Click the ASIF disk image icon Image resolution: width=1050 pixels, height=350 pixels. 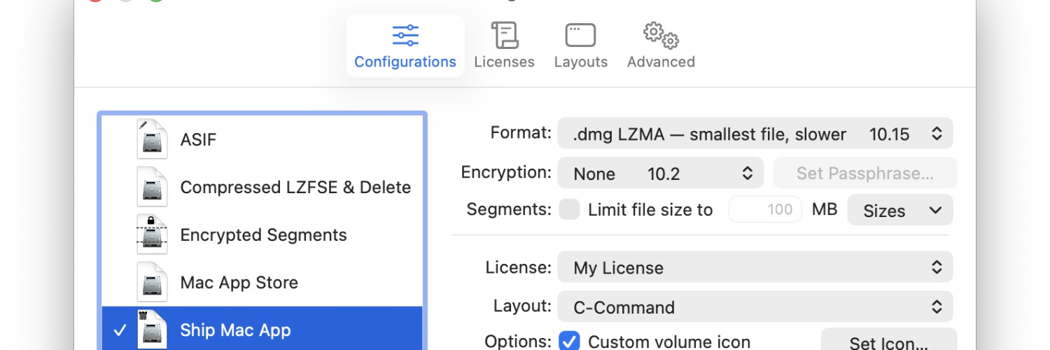152,139
